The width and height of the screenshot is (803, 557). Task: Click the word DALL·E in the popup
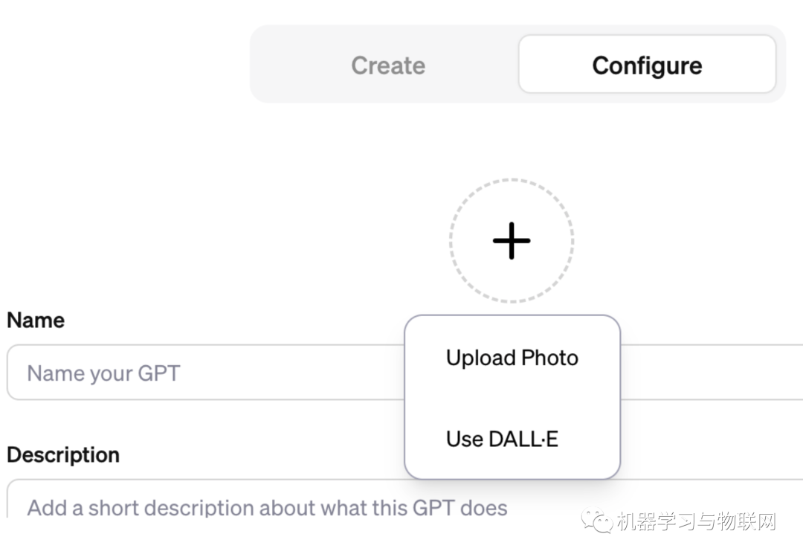[523, 439]
